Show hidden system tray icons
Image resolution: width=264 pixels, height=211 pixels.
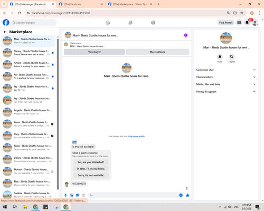pos(220,207)
